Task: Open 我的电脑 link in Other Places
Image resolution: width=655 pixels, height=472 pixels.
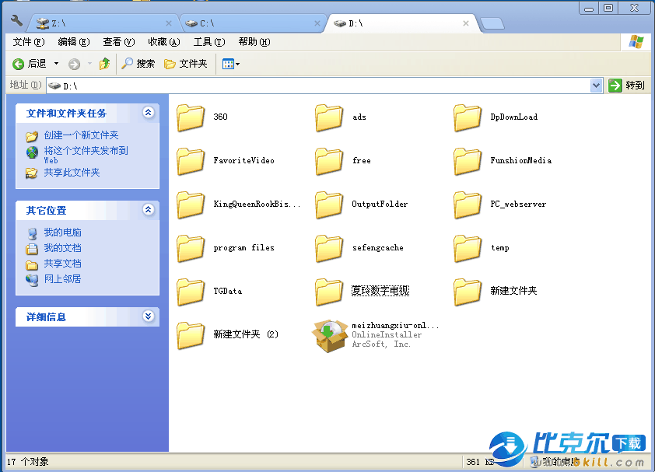Action: click(62, 233)
